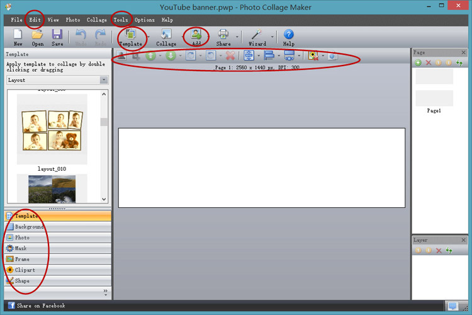Open the Template toolbar button
Image resolution: width=472 pixels, height=315 pixels.
pyautogui.click(x=131, y=37)
